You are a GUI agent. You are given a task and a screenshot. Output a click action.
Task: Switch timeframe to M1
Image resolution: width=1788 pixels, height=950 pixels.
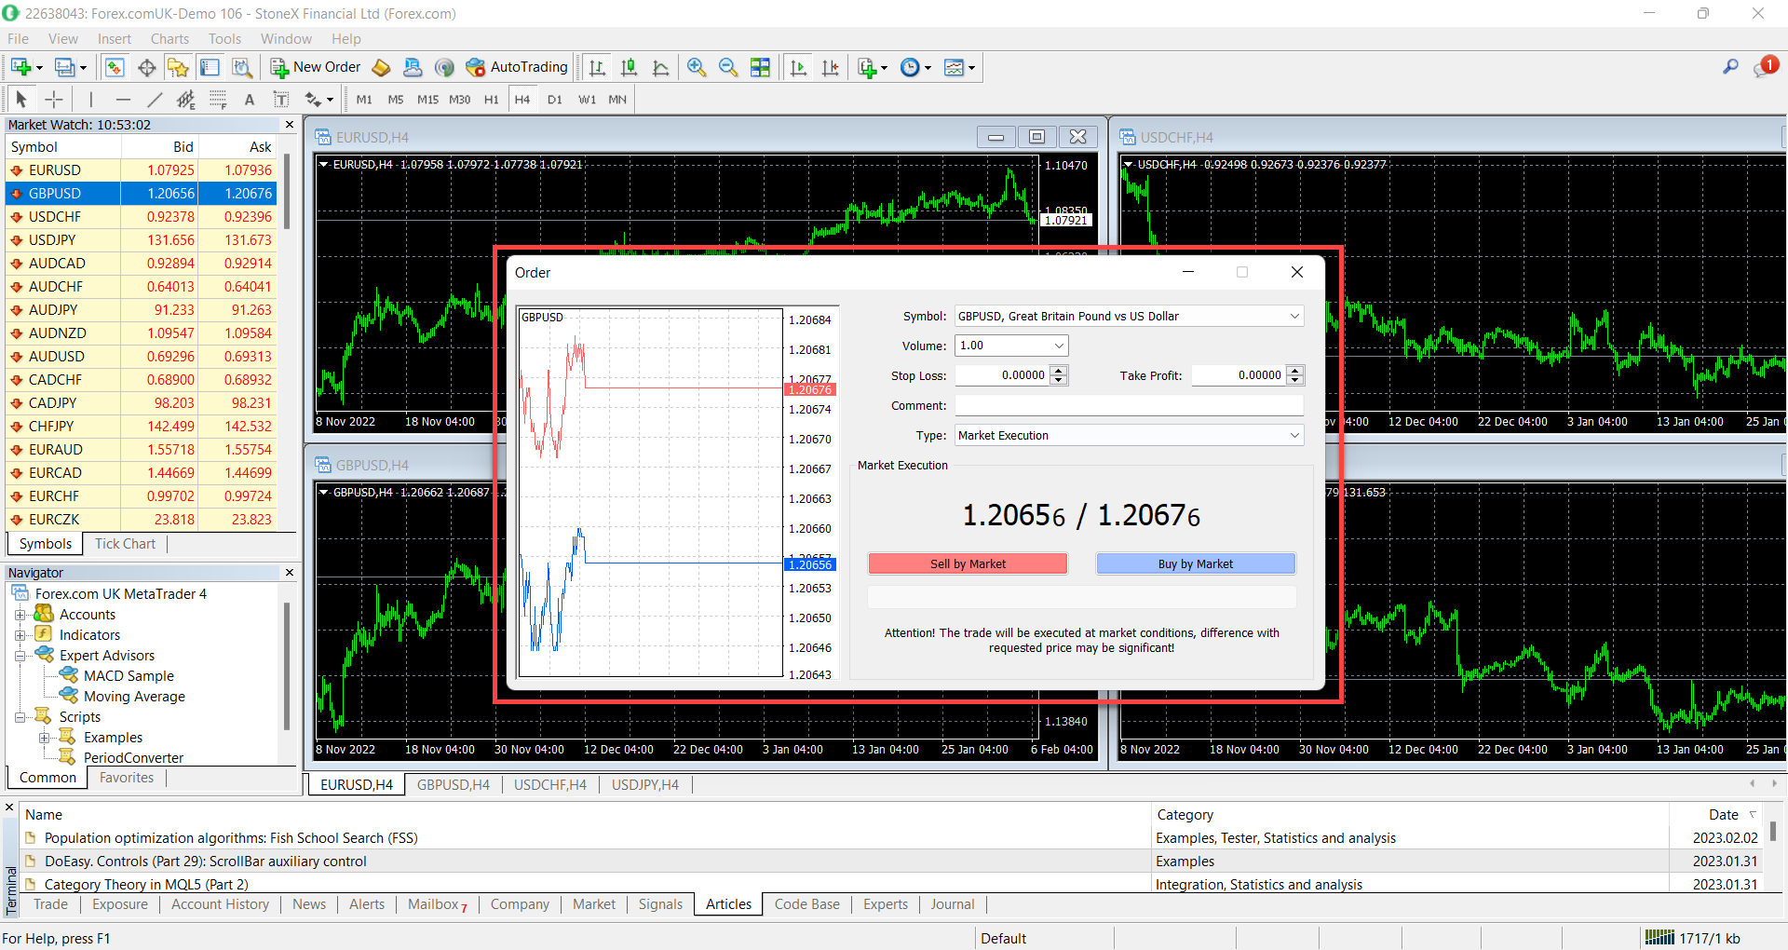pos(364,99)
